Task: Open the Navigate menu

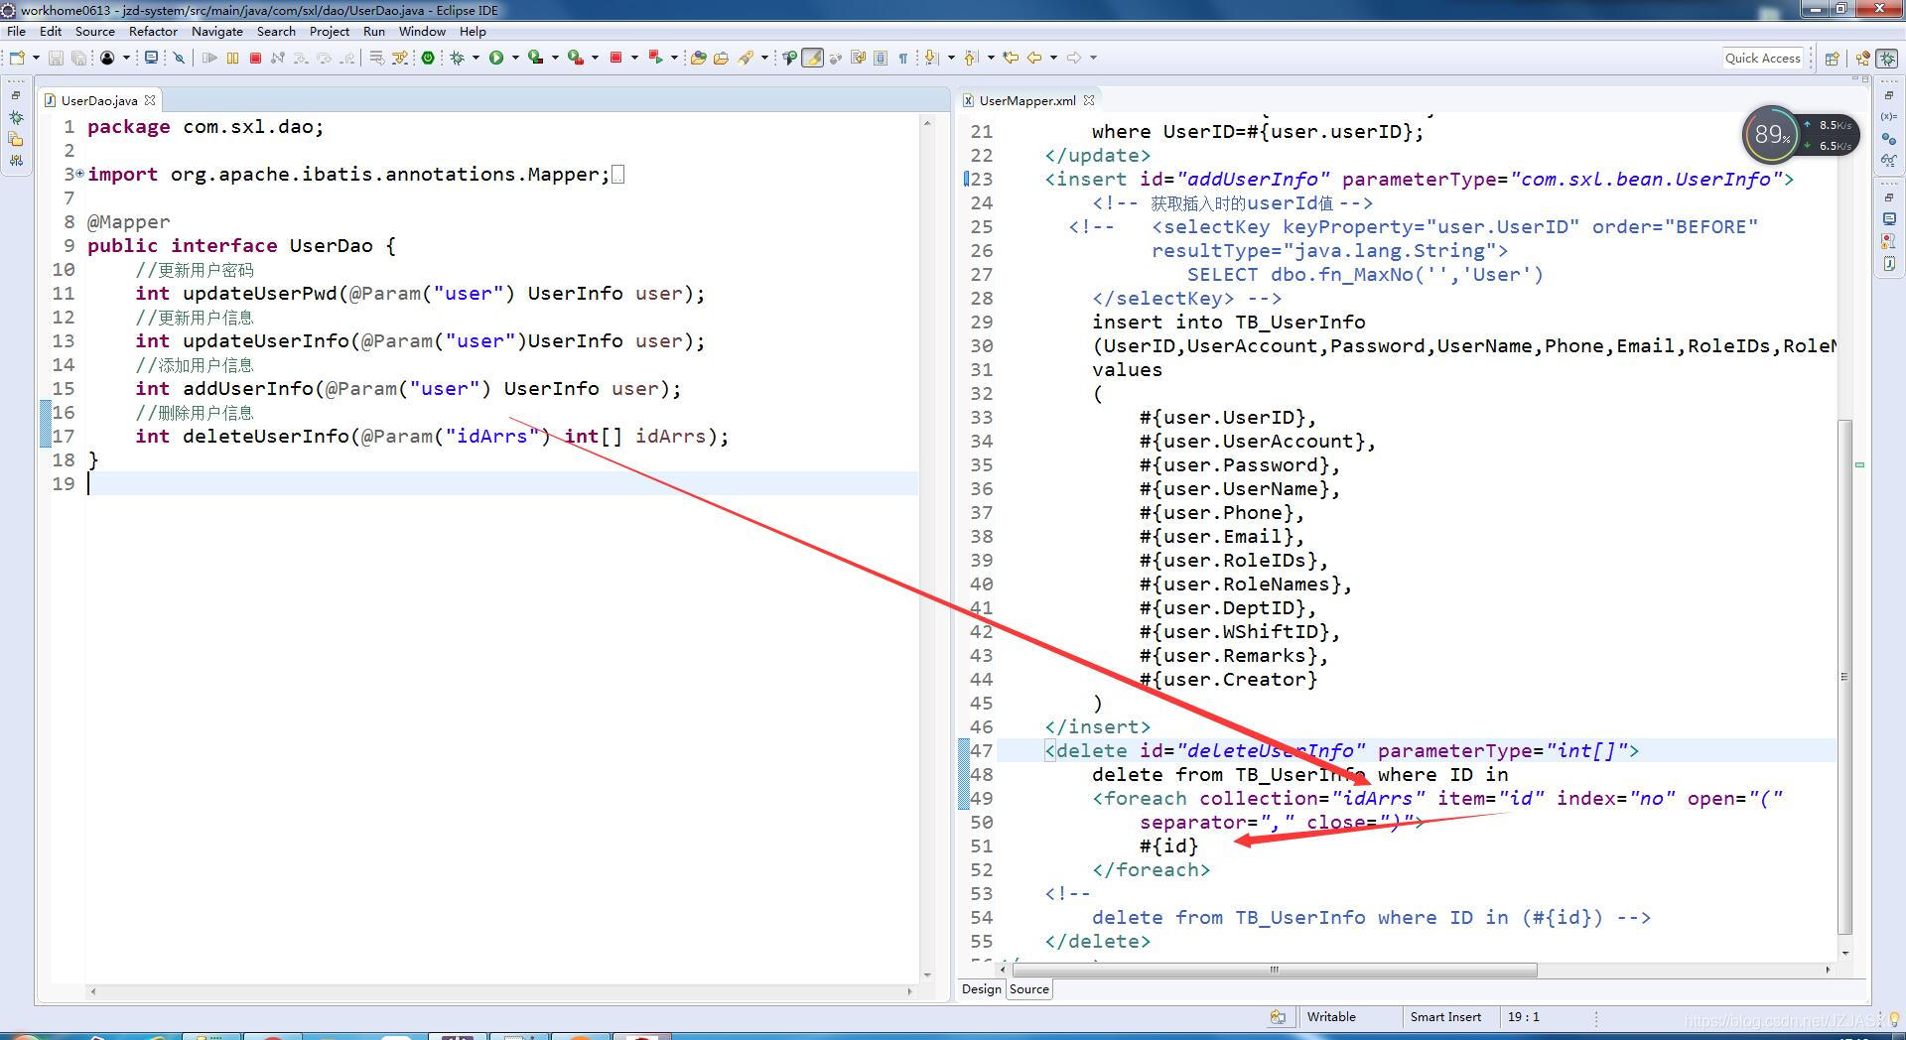Action: [x=217, y=31]
